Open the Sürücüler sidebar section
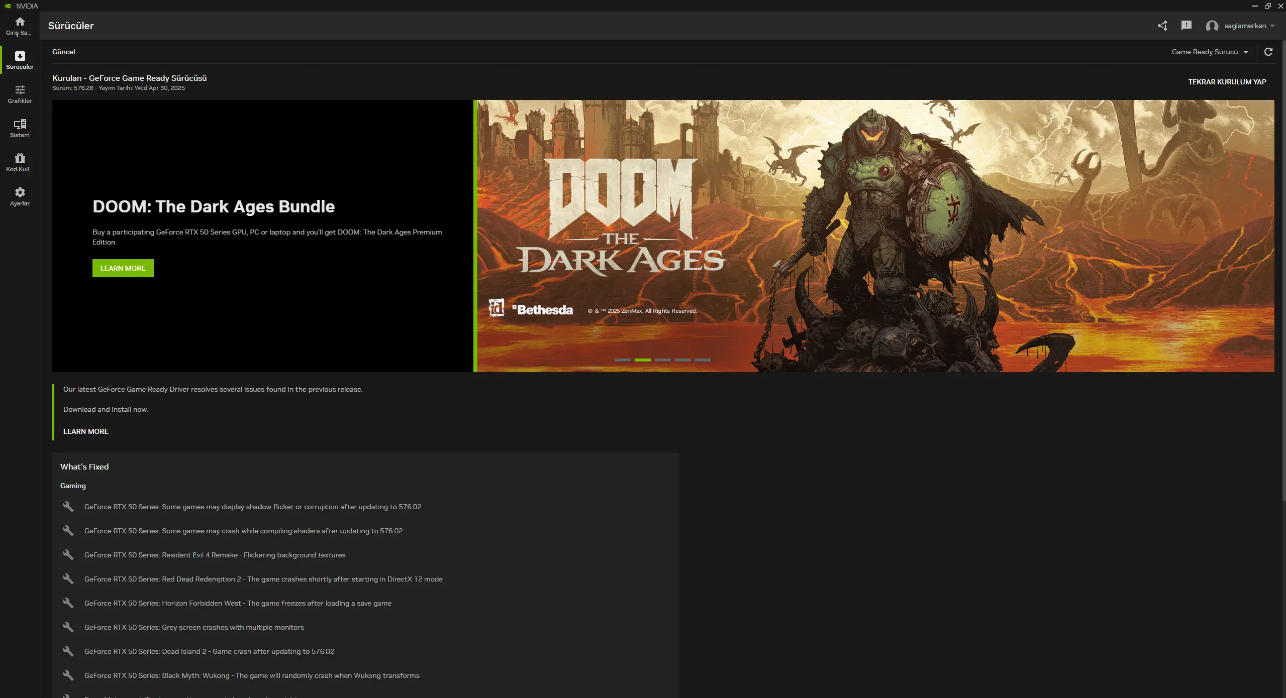Screen dimensions: 1286x698 coord(20,60)
